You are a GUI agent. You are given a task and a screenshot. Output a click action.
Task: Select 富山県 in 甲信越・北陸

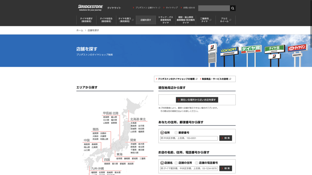coord(114,117)
